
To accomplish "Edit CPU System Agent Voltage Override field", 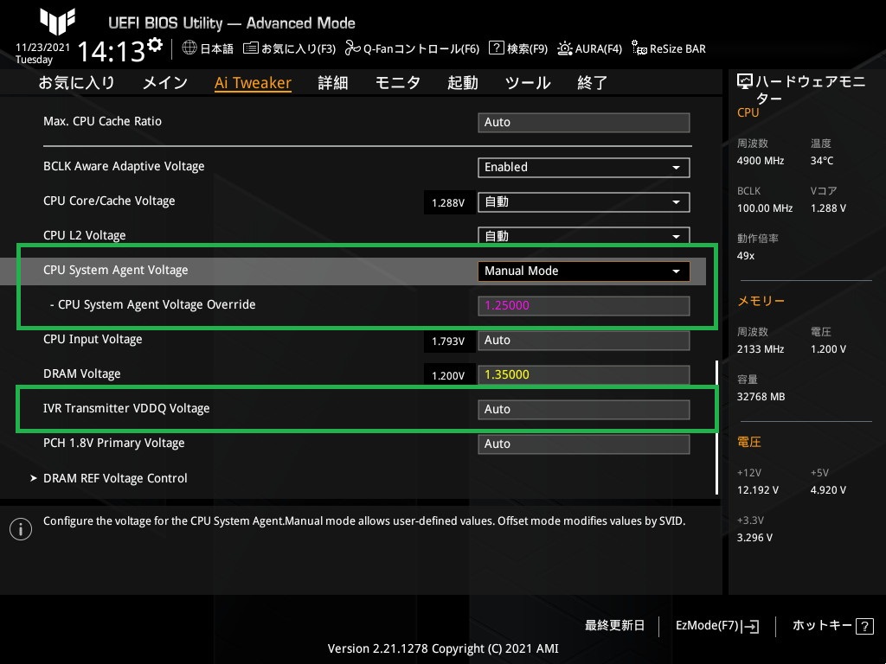I will [584, 305].
